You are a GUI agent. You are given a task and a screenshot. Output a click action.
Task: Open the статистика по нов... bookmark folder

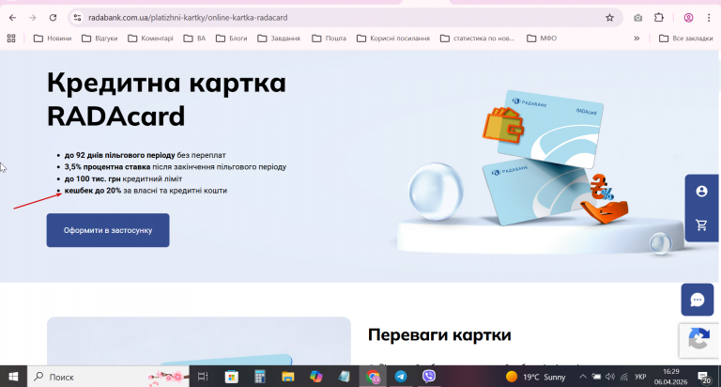pyautogui.click(x=477, y=39)
